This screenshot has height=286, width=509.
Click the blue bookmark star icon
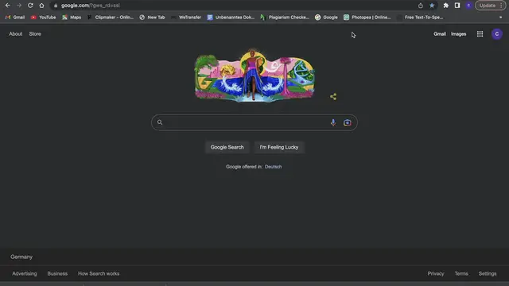click(432, 6)
